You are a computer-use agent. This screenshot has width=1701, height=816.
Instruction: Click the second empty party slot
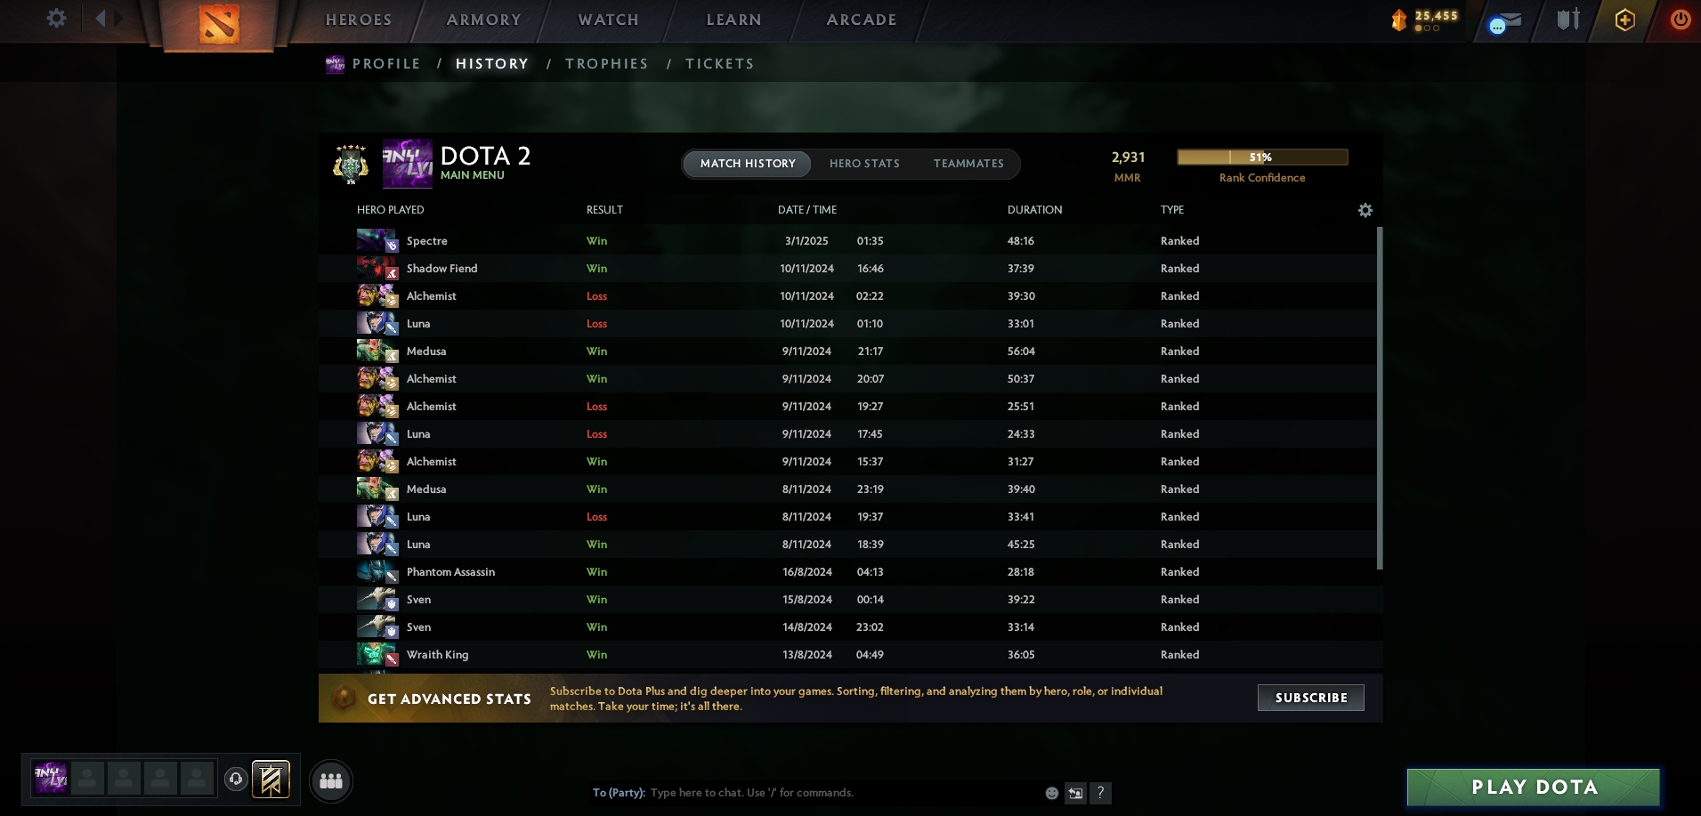point(124,779)
